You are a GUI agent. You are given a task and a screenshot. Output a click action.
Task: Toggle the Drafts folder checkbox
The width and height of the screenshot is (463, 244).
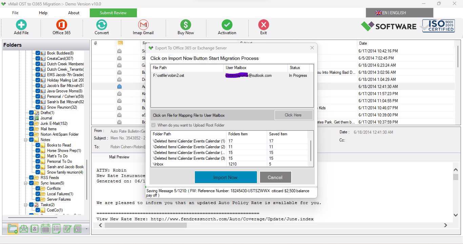(x=31, y=113)
